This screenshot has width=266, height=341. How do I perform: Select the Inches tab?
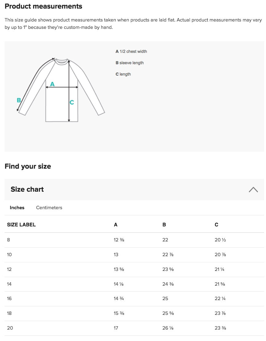click(x=17, y=208)
